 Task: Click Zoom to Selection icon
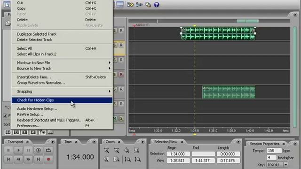coord(136,150)
